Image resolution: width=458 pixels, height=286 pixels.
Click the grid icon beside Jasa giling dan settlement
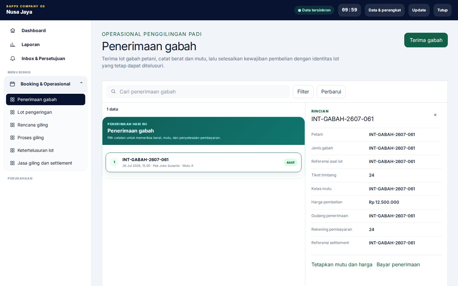[x=12, y=163]
